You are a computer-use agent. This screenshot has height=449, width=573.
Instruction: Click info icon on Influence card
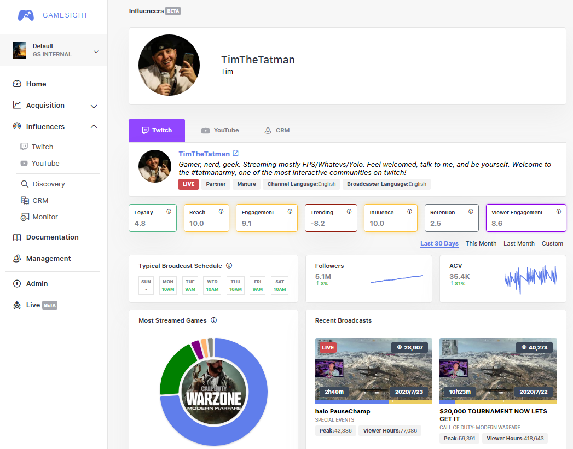(x=410, y=212)
